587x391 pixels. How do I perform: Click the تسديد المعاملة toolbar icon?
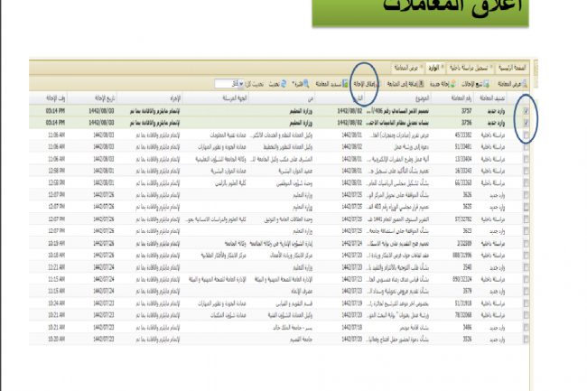[345, 84]
